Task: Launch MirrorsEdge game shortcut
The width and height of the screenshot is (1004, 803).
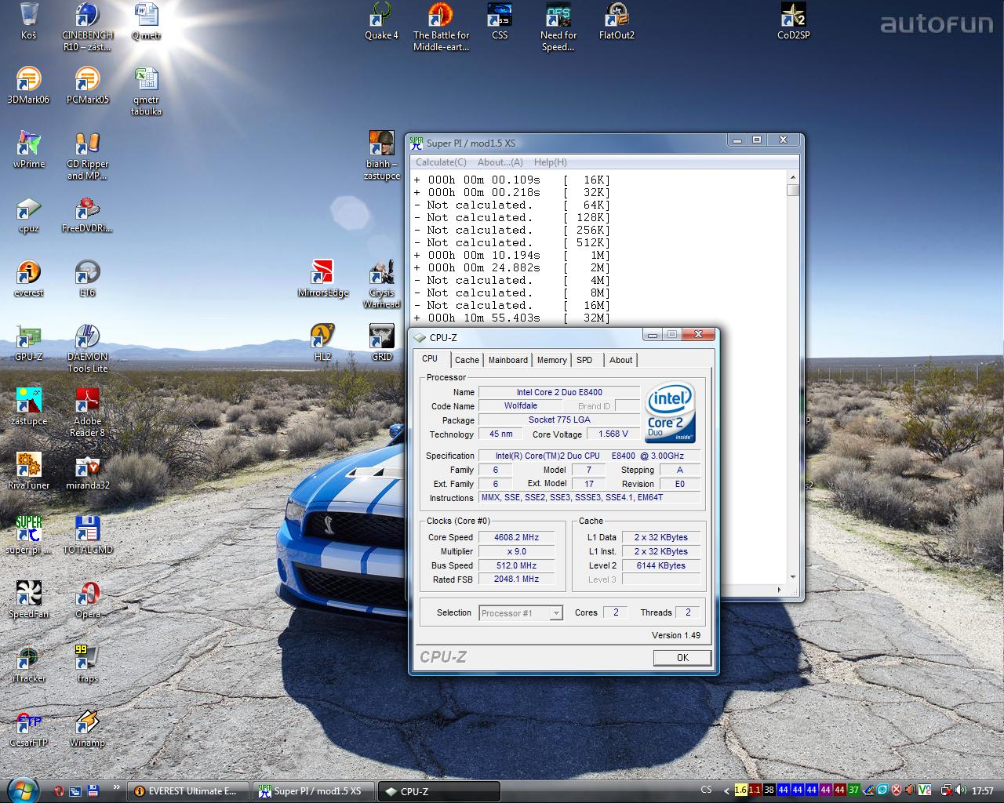Action: tap(323, 278)
